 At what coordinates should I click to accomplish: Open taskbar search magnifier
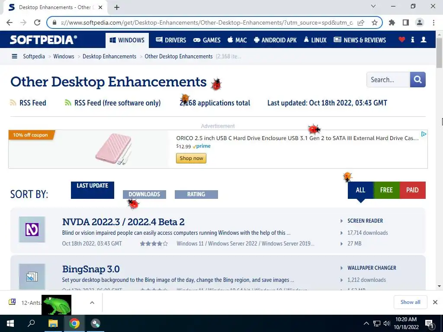31,323
